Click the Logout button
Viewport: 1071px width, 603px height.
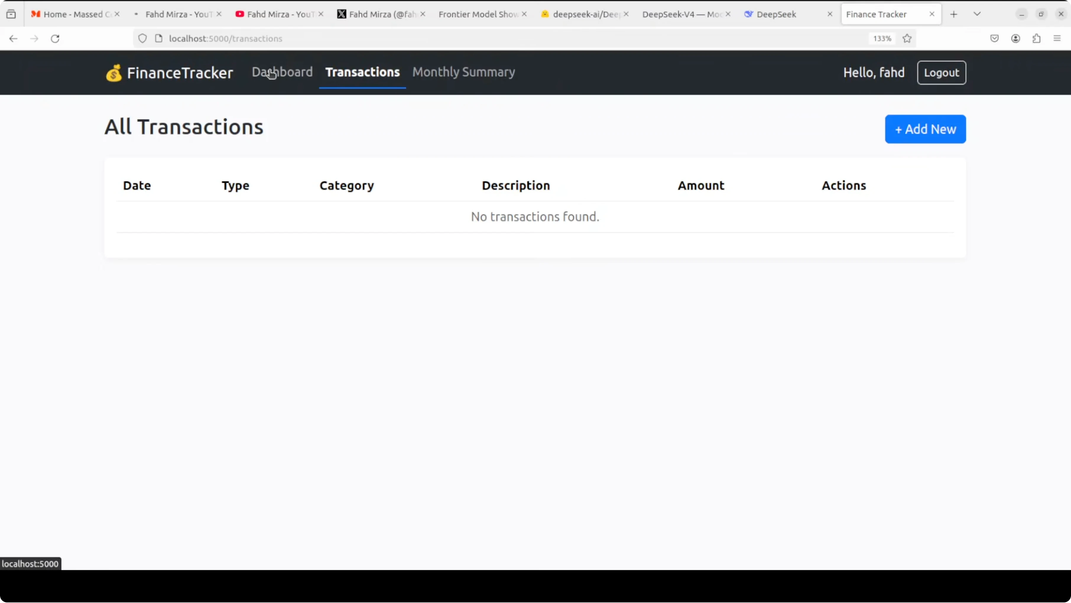(x=941, y=73)
